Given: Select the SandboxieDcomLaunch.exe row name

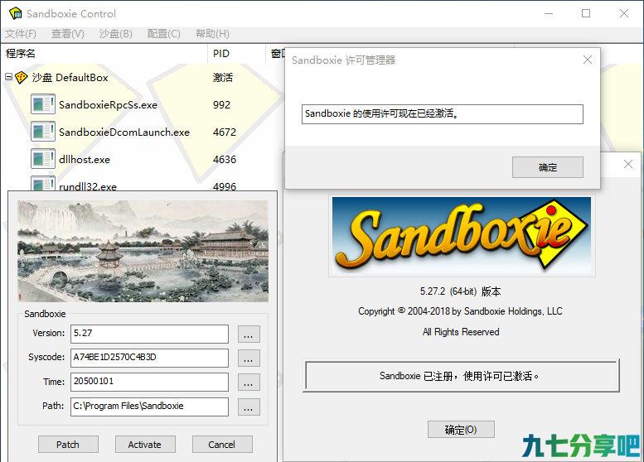Looking at the screenshot, I should [124, 132].
